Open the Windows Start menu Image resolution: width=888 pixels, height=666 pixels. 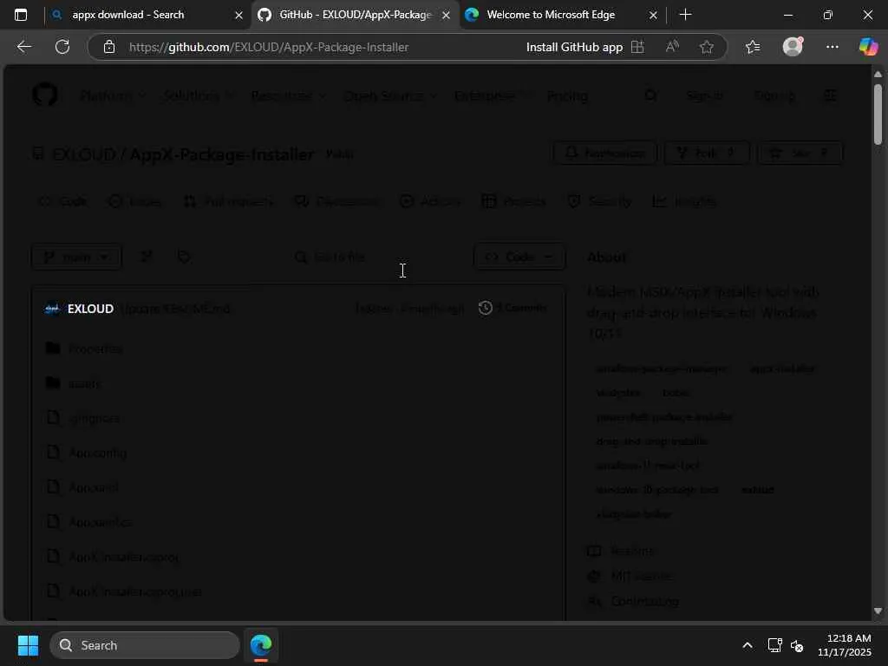(28, 645)
